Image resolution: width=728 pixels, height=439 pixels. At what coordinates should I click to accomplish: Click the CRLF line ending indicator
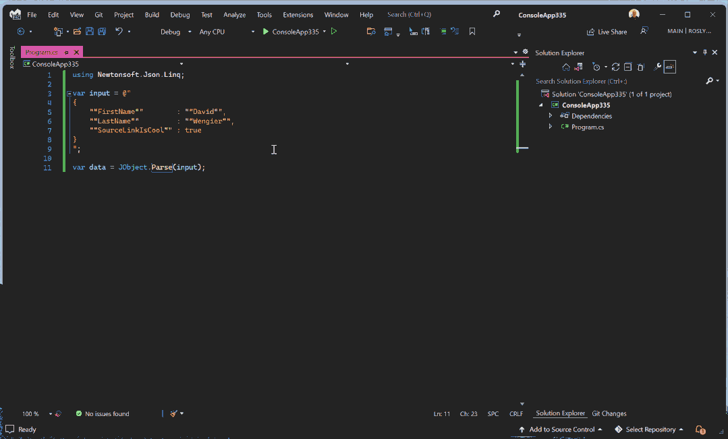point(516,413)
